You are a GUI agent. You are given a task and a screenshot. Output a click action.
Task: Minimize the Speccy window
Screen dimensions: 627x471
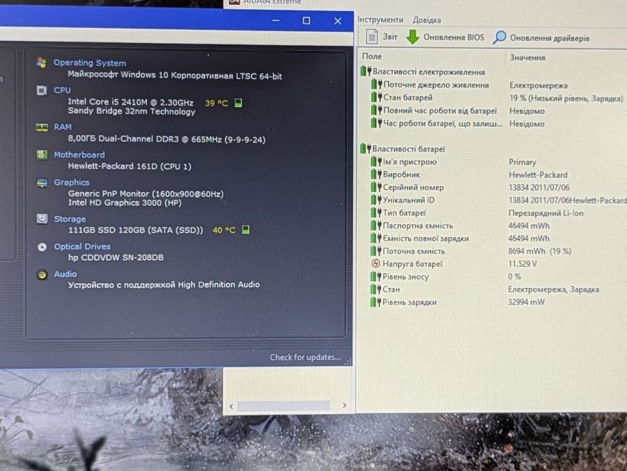point(275,20)
